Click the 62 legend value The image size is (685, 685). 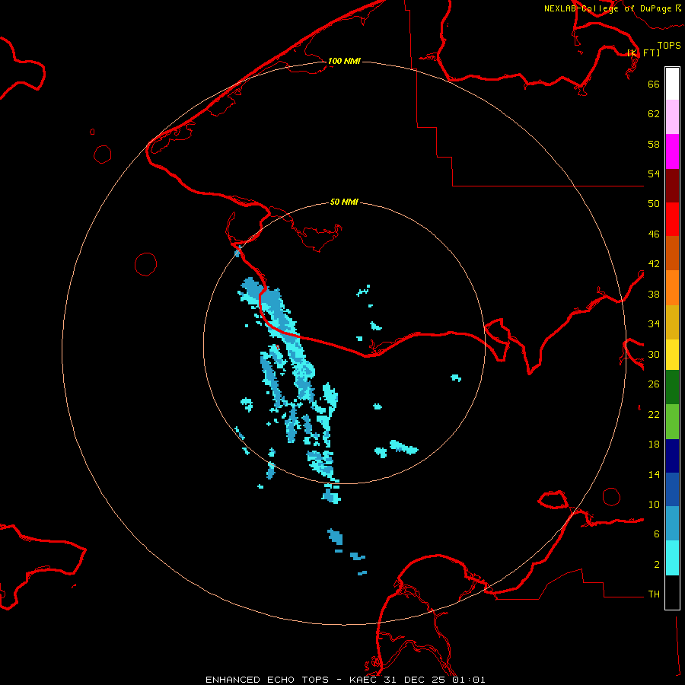pyautogui.click(x=654, y=114)
